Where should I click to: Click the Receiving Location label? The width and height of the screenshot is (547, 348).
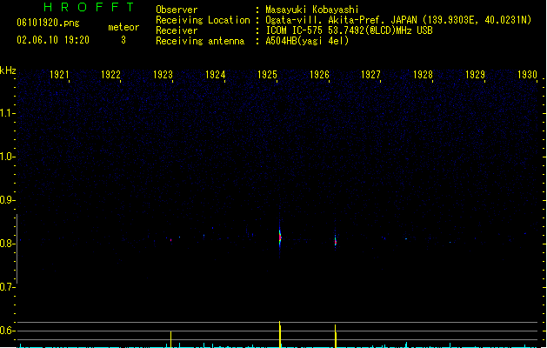(203, 20)
